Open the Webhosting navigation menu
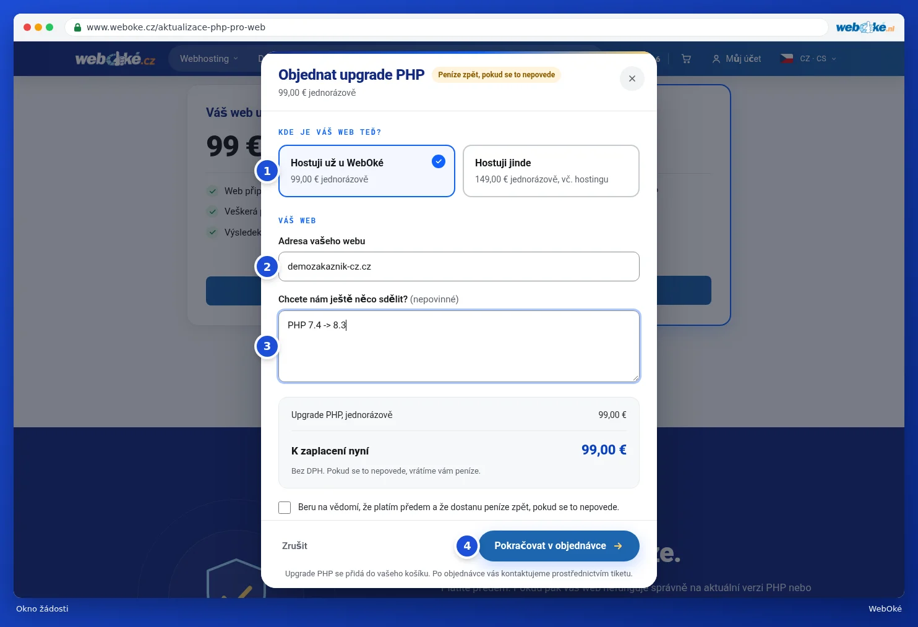This screenshot has height=627, width=918. 208,59
